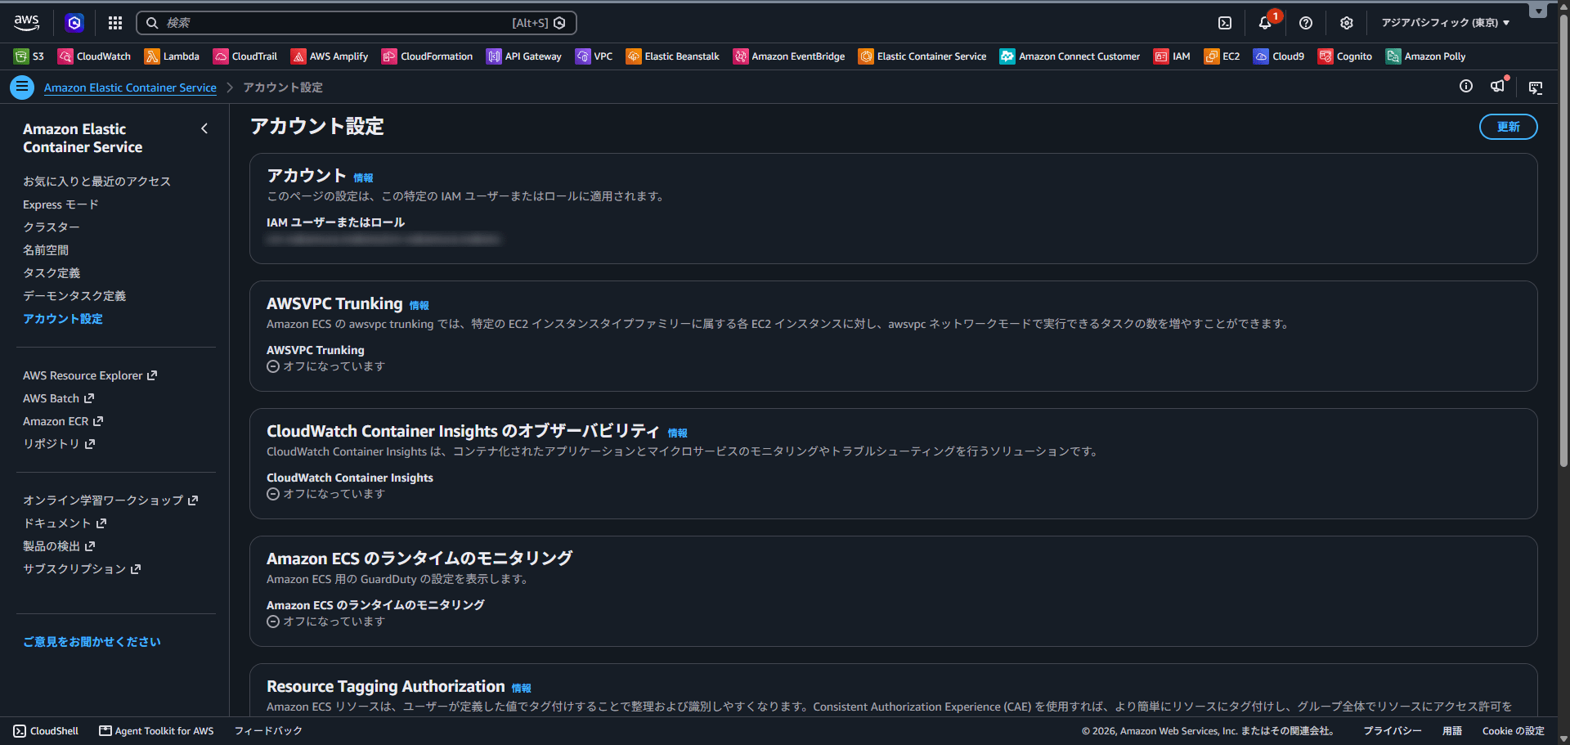Open the notifications bell

1265,23
